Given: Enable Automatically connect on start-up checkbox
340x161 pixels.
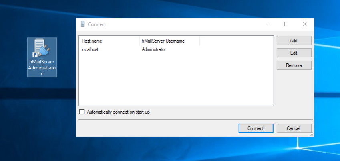Looking at the screenshot, I should 82,112.
